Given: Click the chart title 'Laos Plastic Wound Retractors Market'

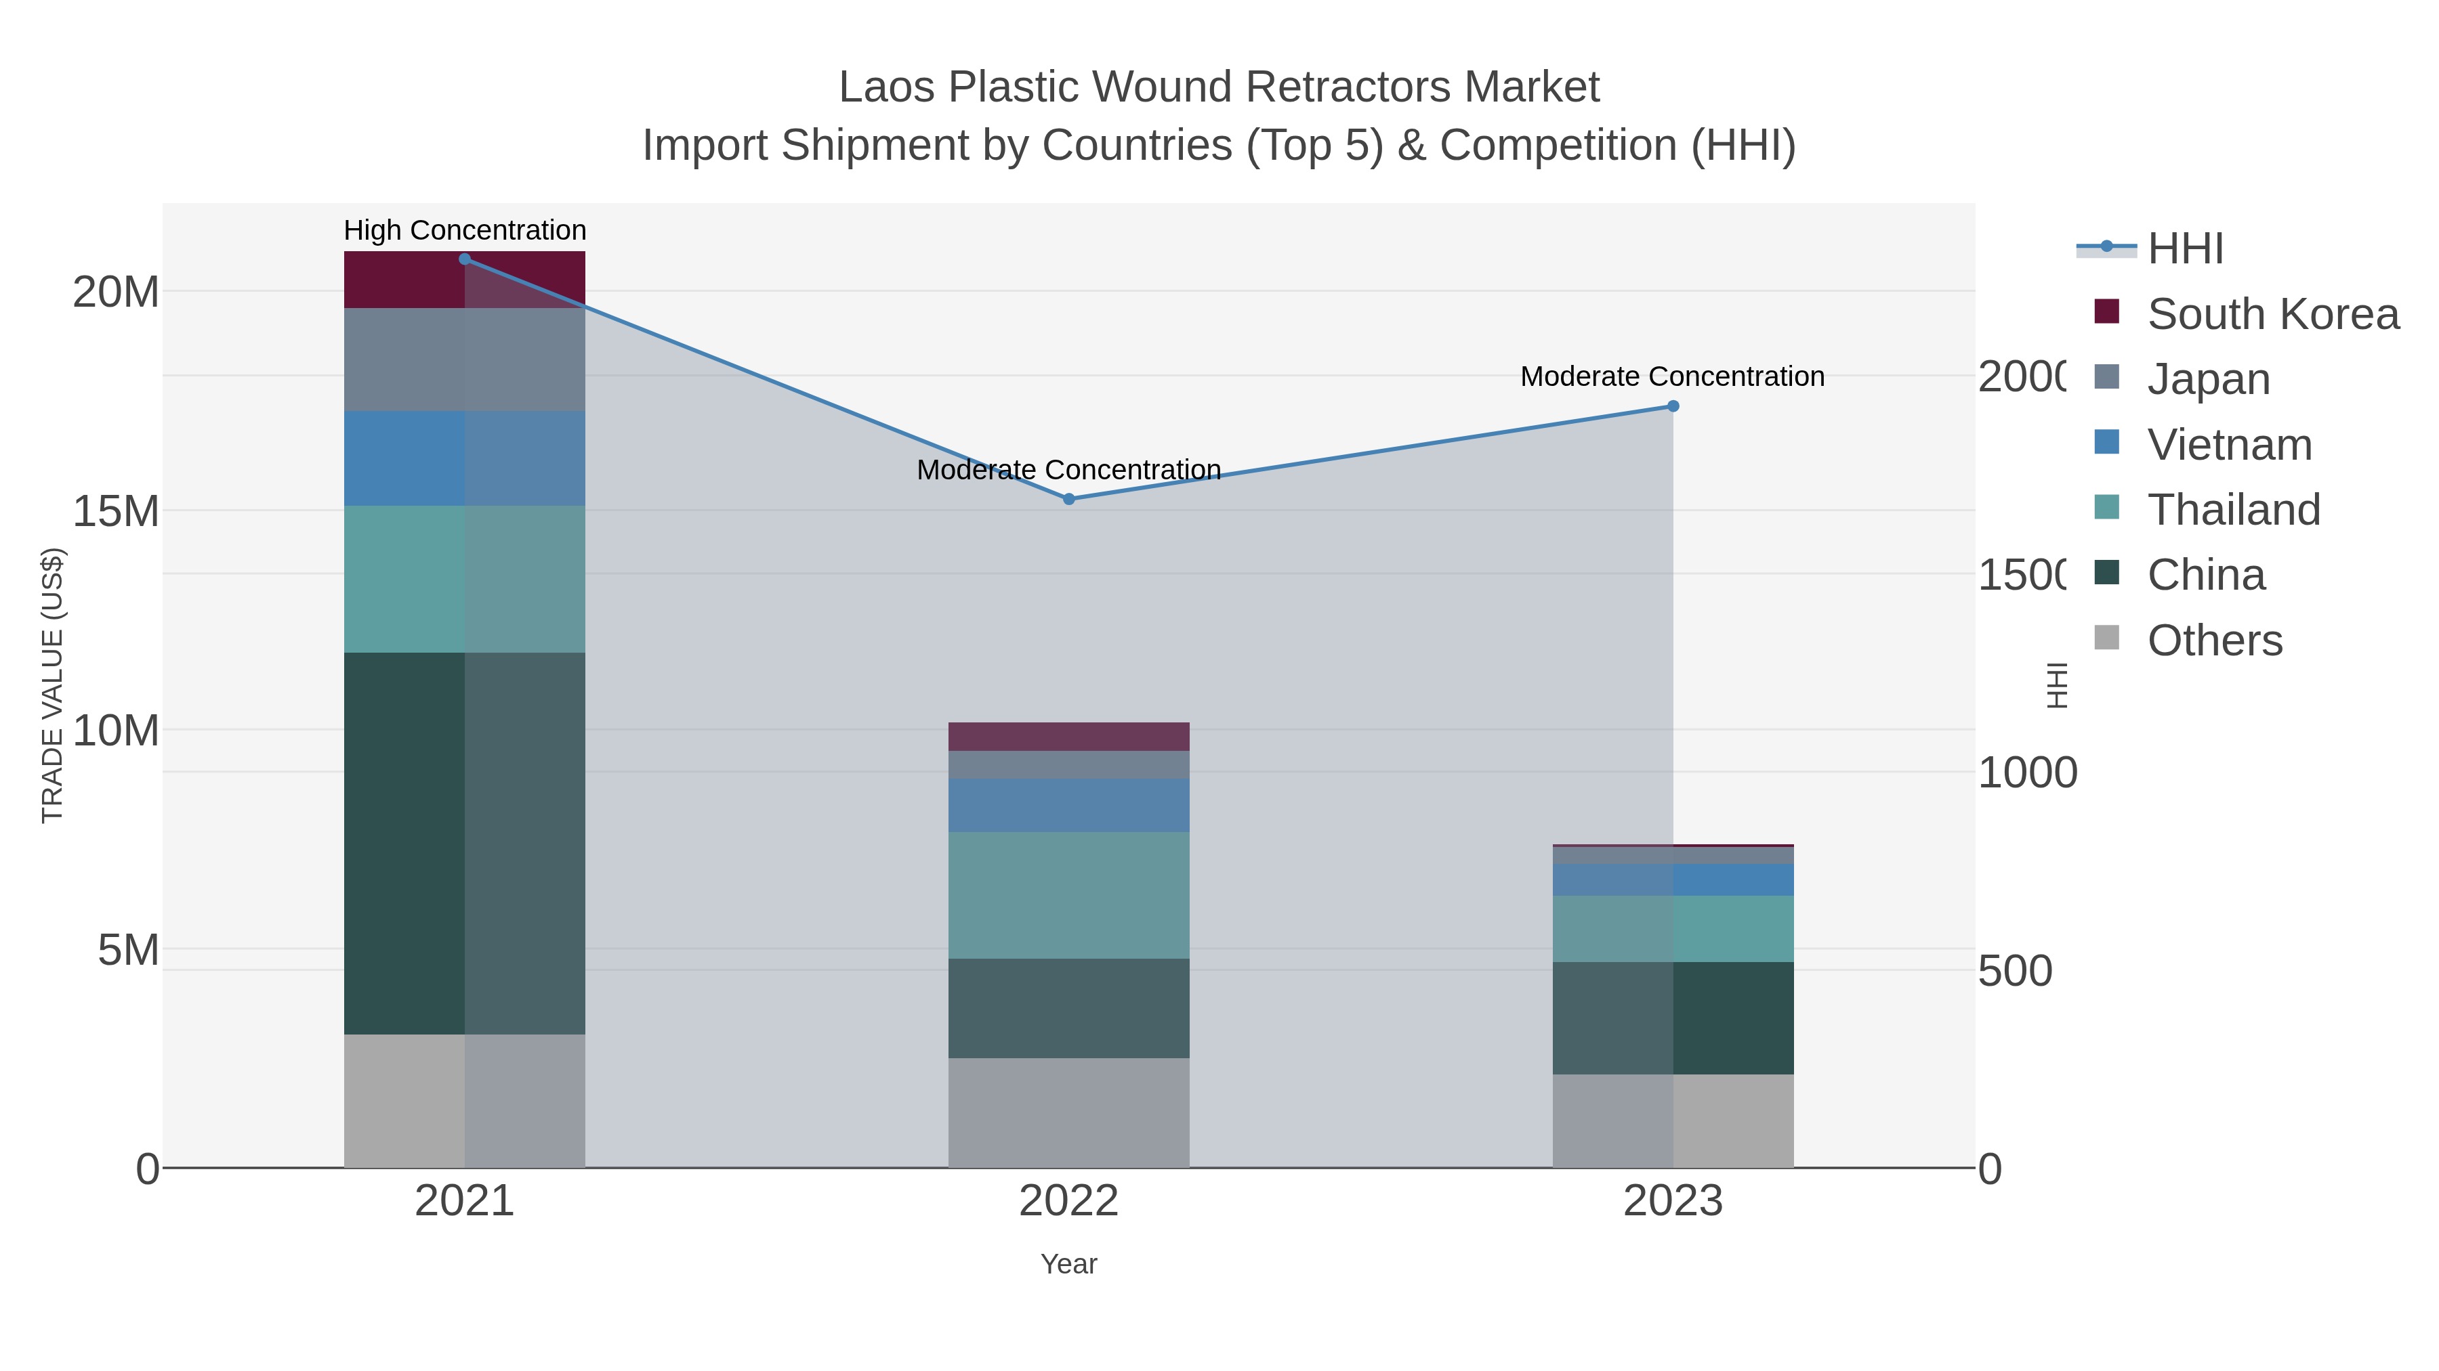Looking at the screenshot, I should [x=1219, y=86].
